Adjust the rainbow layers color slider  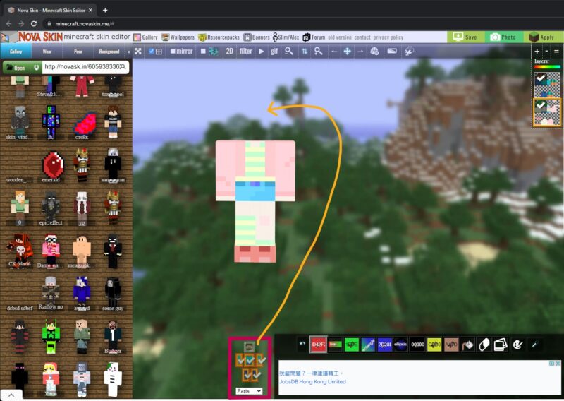[547, 67]
